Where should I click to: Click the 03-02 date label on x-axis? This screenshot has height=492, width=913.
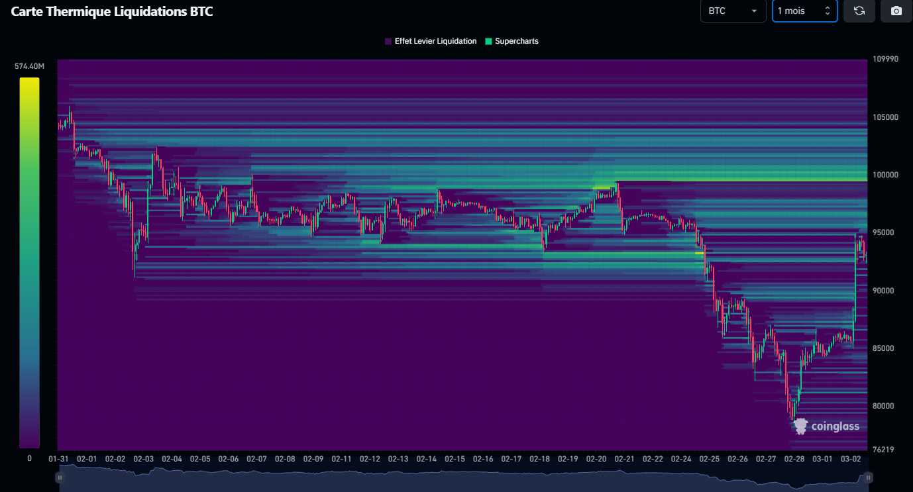[x=851, y=459]
